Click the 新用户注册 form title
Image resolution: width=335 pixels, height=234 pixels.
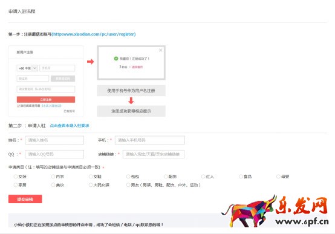(x=25, y=52)
